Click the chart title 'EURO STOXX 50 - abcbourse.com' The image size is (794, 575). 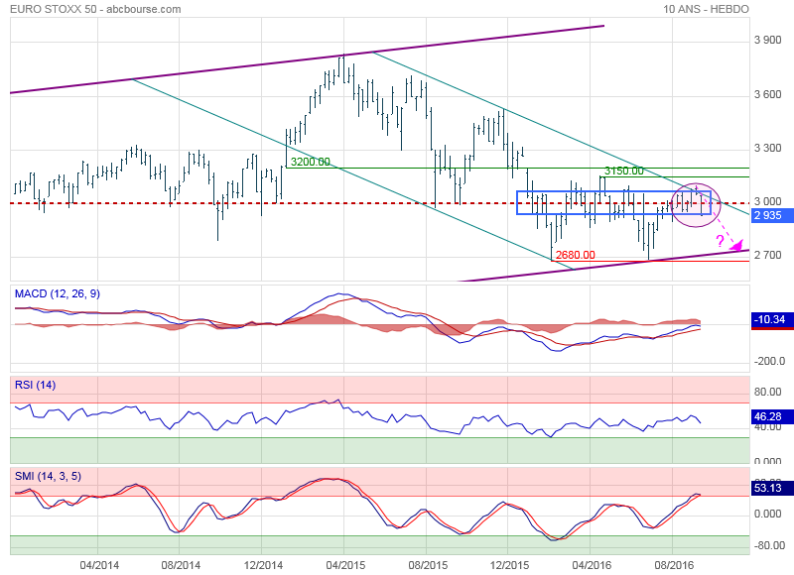click(95, 9)
